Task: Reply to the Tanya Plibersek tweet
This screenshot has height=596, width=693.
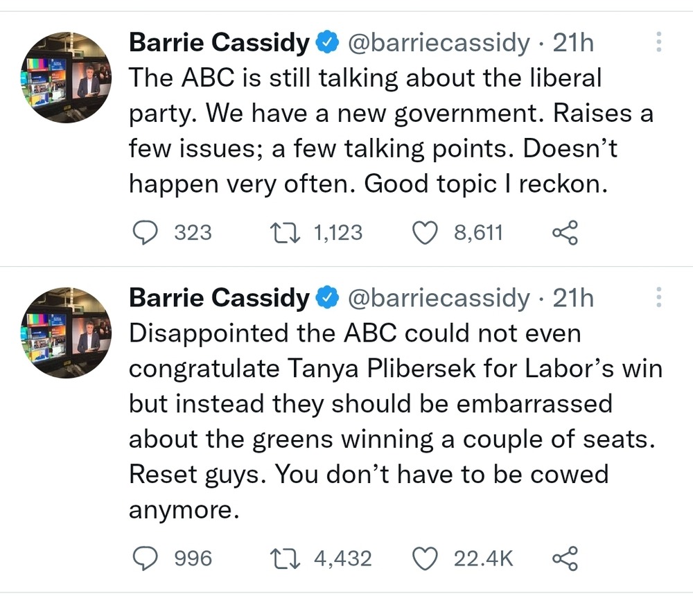Action: (x=144, y=558)
